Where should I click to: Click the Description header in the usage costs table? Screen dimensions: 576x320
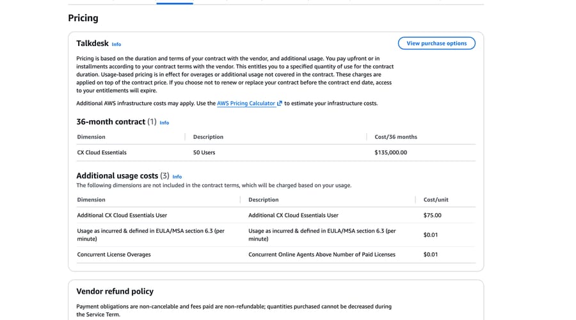264,200
